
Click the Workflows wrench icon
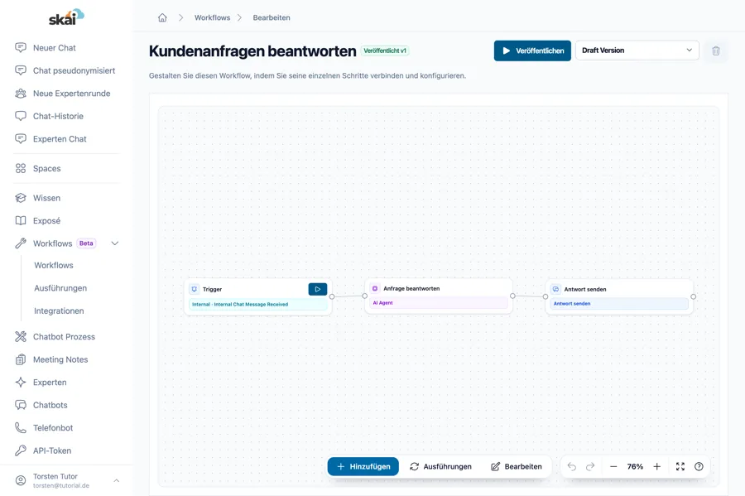pyautogui.click(x=21, y=243)
